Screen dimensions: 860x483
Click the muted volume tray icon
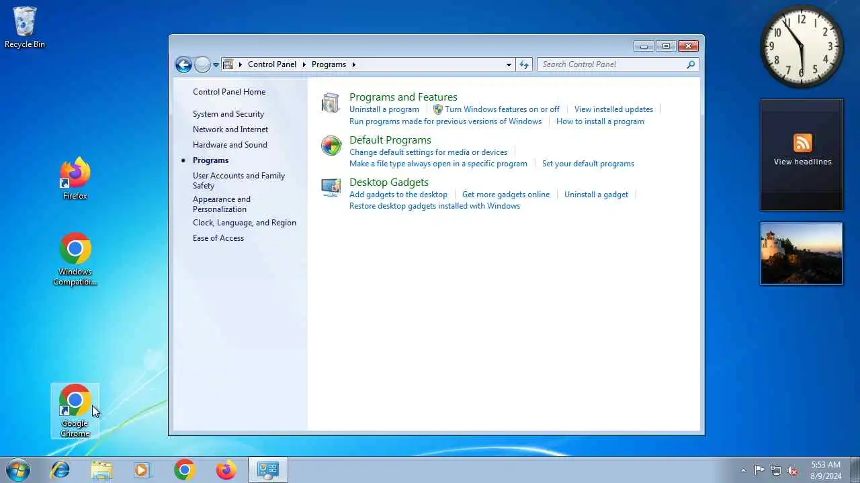click(793, 470)
